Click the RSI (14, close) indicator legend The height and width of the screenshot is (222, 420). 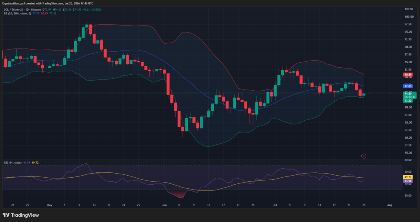click(x=13, y=163)
